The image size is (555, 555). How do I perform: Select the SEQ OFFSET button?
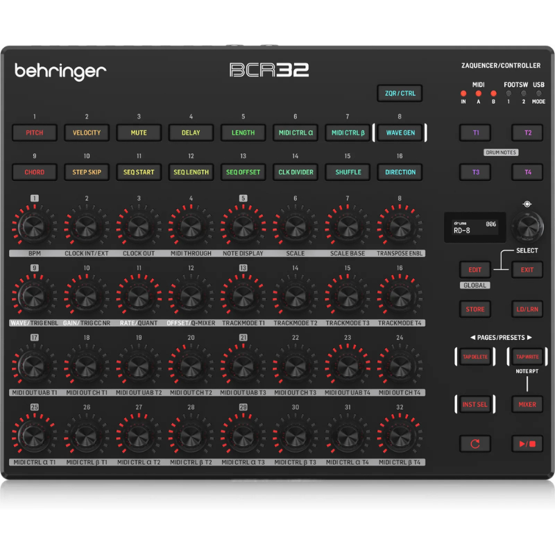pos(244,172)
